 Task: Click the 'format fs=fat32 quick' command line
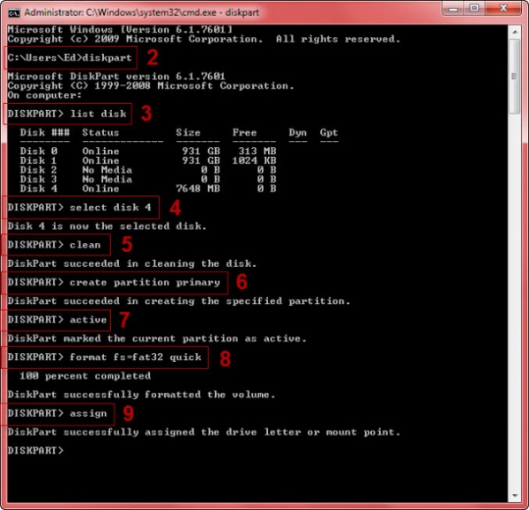pos(104,357)
